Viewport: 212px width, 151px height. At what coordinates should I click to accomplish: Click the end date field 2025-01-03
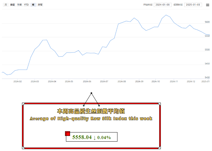(193, 5)
